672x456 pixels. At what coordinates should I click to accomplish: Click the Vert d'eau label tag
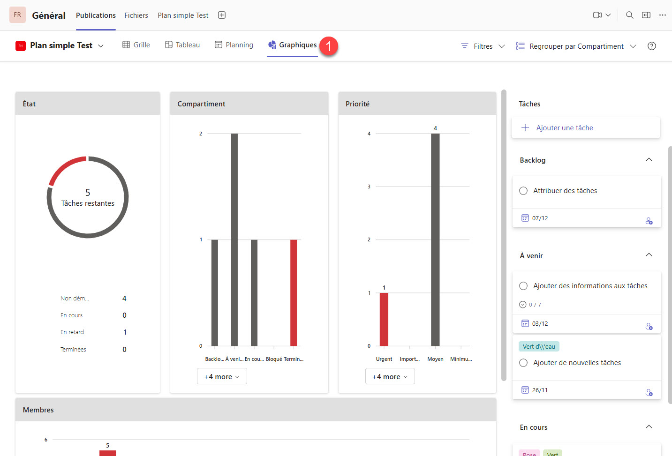tap(539, 346)
